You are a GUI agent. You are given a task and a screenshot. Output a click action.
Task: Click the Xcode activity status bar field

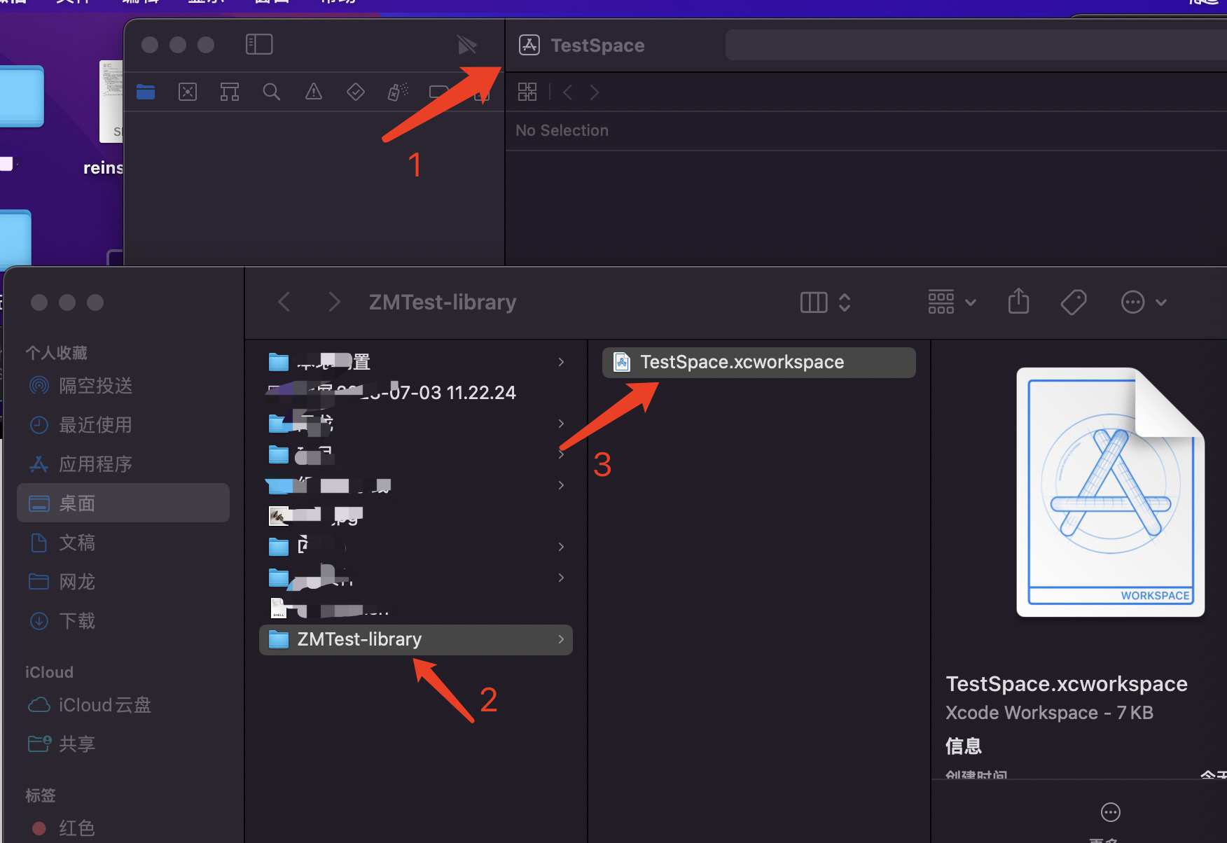976,45
